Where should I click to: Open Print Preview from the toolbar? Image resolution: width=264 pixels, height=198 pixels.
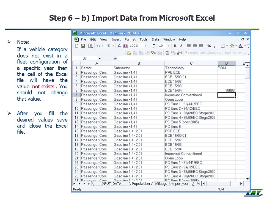pos(90,46)
